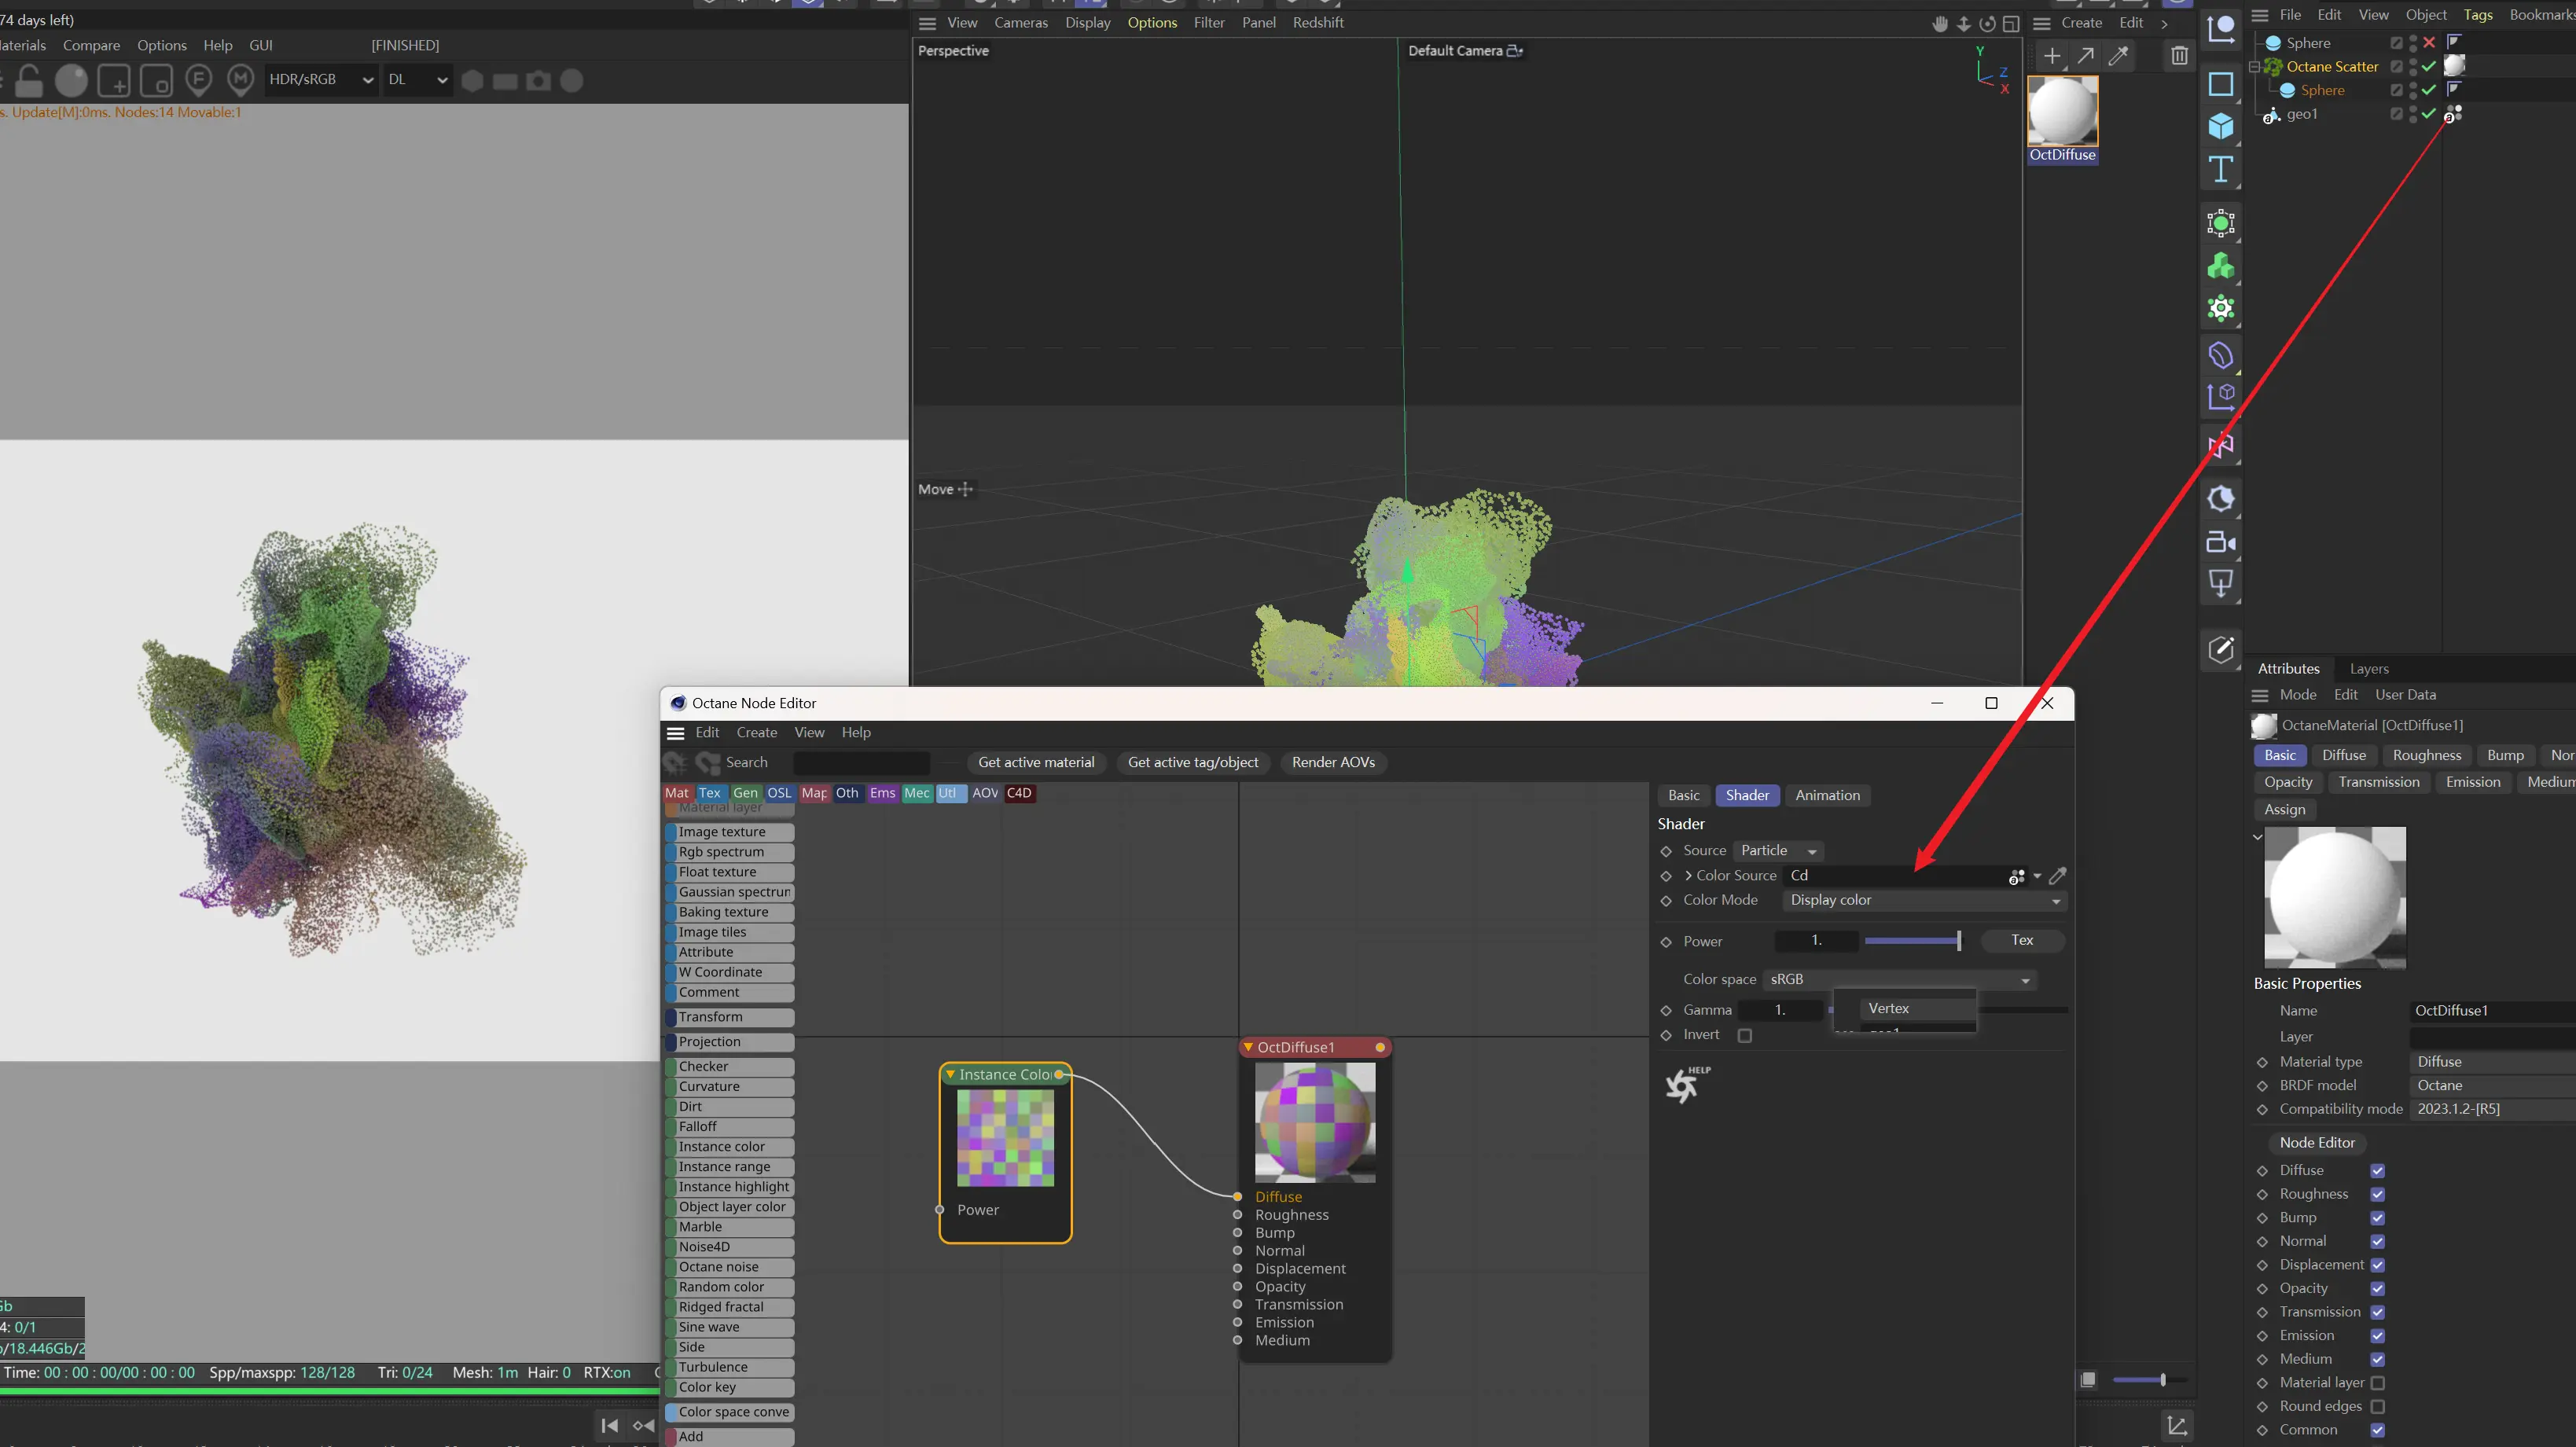Click the M material picker icon

(240, 79)
